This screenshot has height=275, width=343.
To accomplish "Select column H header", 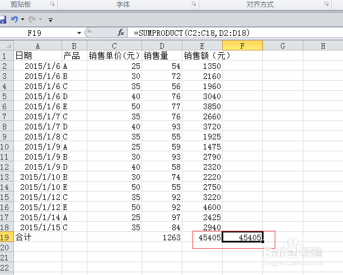I will point(323,46).
